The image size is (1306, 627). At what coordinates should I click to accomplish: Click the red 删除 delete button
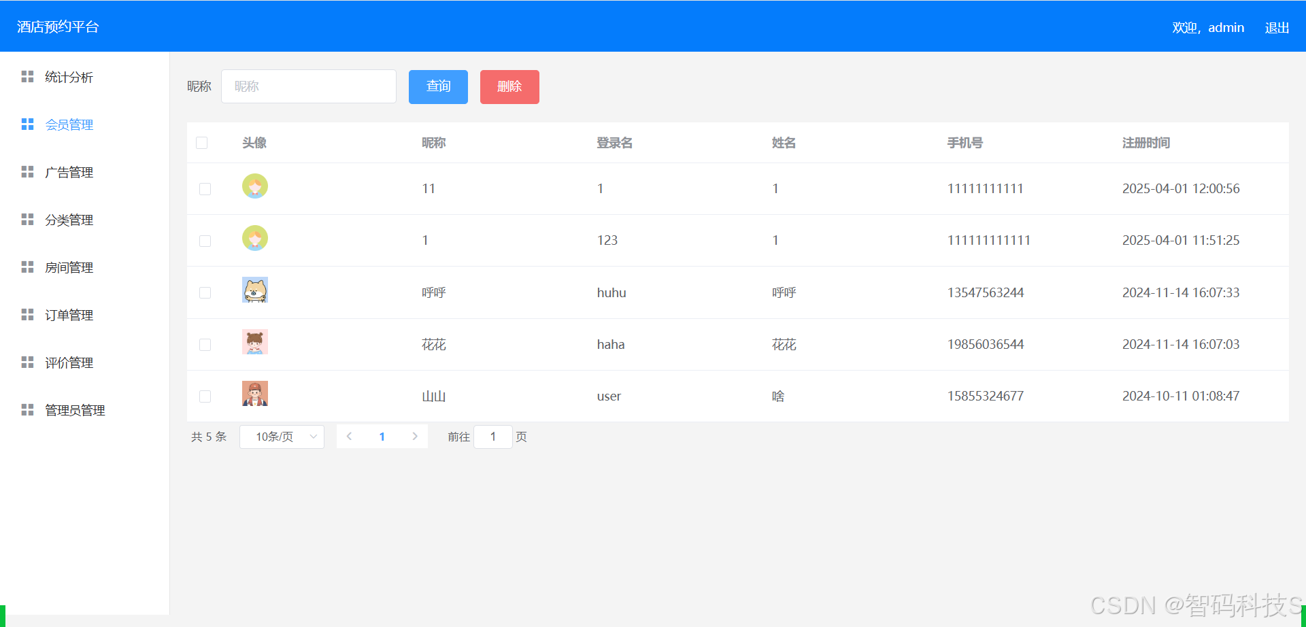pyautogui.click(x=509, y=86)
